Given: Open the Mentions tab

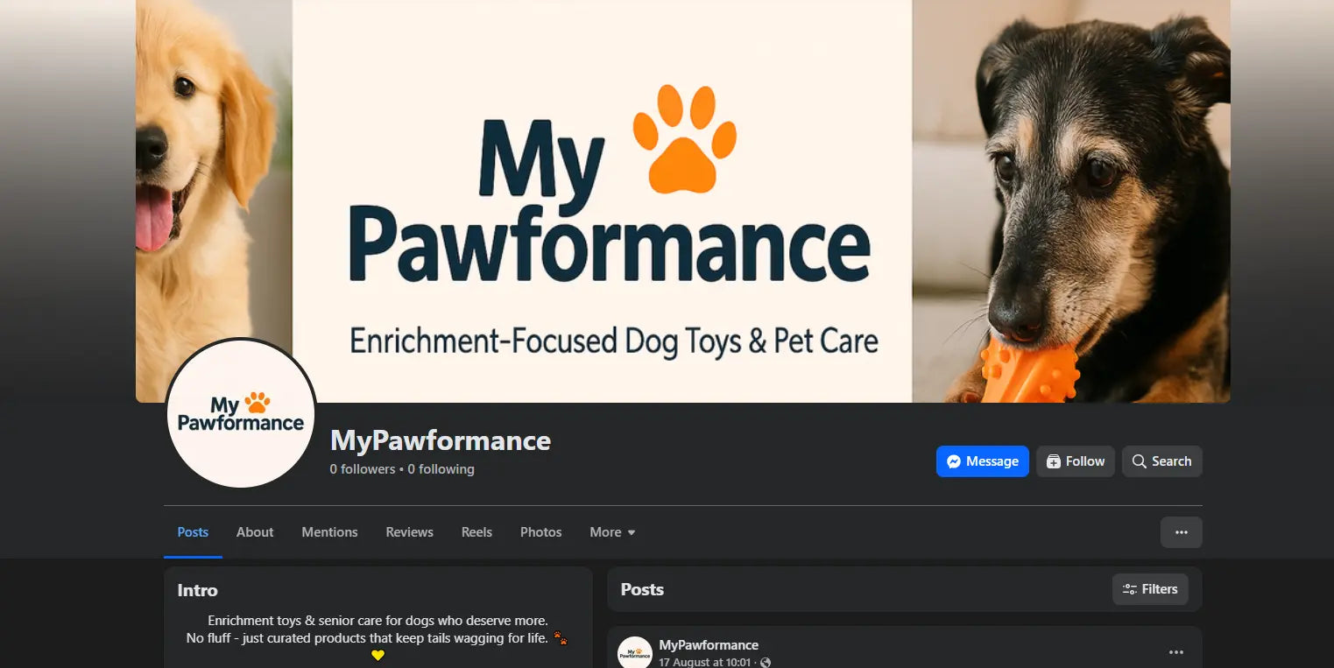Looking at the screenshot, I should click(x=329, y=532).
